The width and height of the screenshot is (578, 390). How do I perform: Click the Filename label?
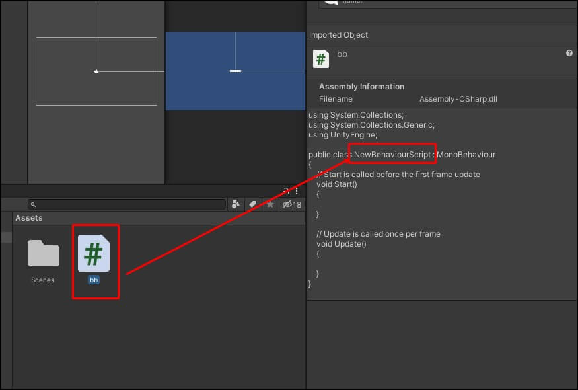click(x=336, y=99)
